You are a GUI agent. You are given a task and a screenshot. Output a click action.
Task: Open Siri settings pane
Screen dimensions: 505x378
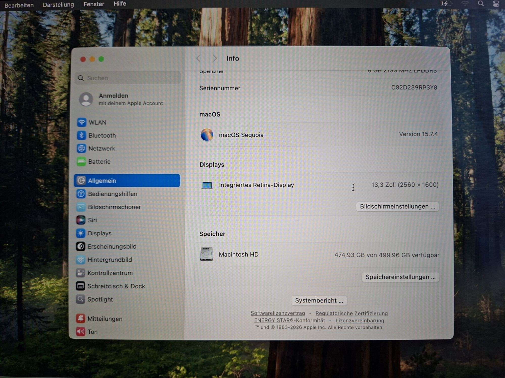pyautogui.click(x=92, y=220)
